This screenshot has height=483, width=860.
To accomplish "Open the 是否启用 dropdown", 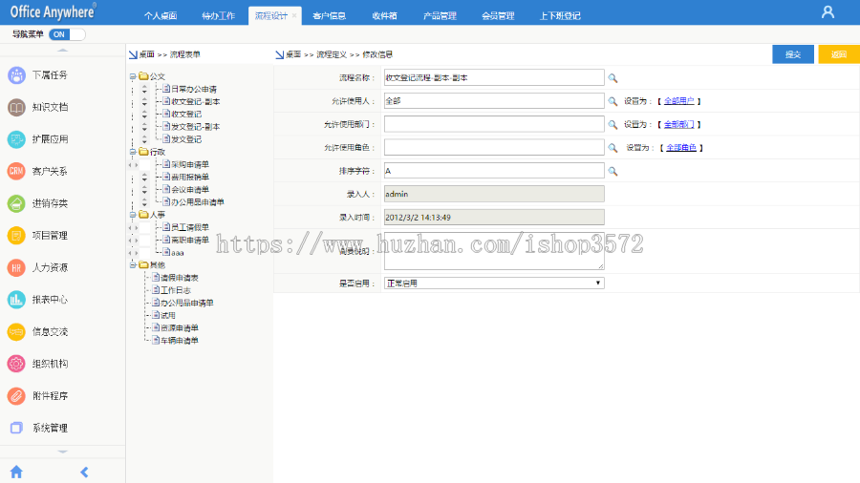I will pos(494,283).
